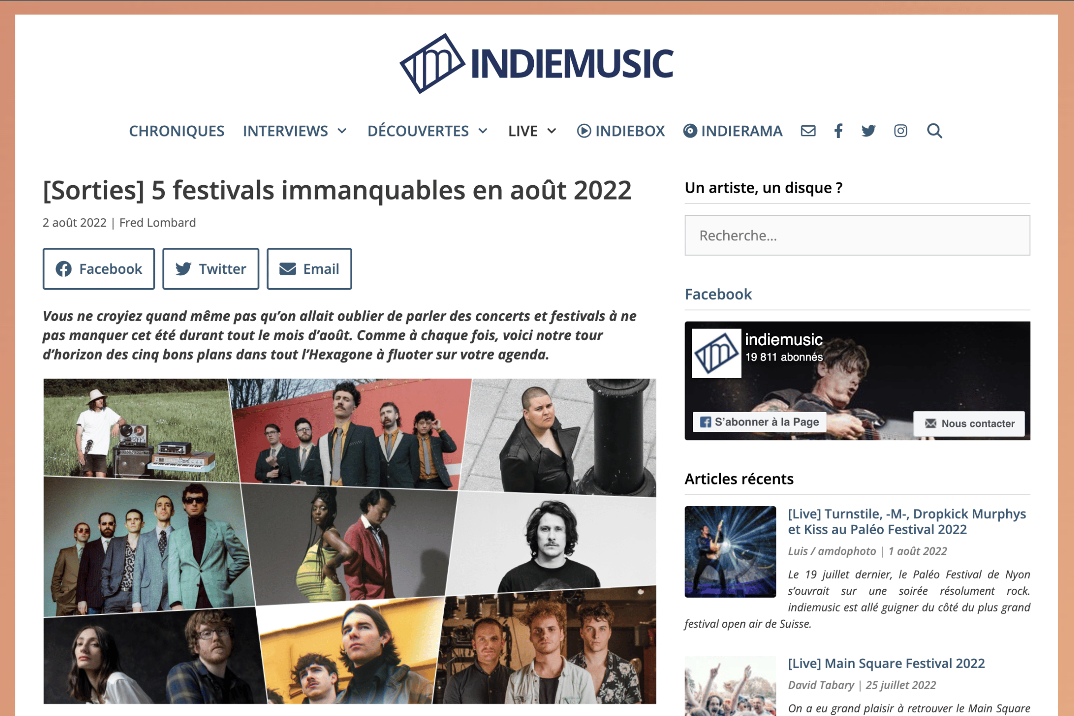Share the article via Facebook button
Screen dimensions: 1074x716
pyautogui.click(x=99, y=269)
